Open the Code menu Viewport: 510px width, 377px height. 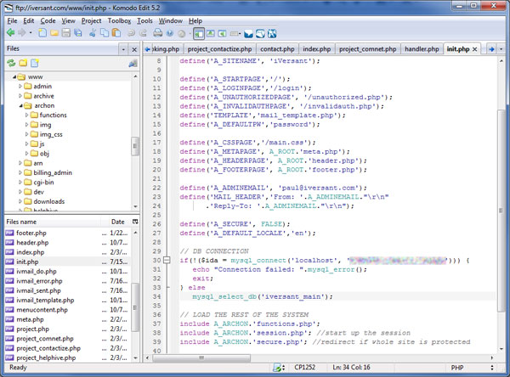(x=48, y=20)
